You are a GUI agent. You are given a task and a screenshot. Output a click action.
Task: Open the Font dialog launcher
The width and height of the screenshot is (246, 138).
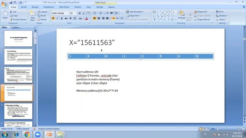90,23
